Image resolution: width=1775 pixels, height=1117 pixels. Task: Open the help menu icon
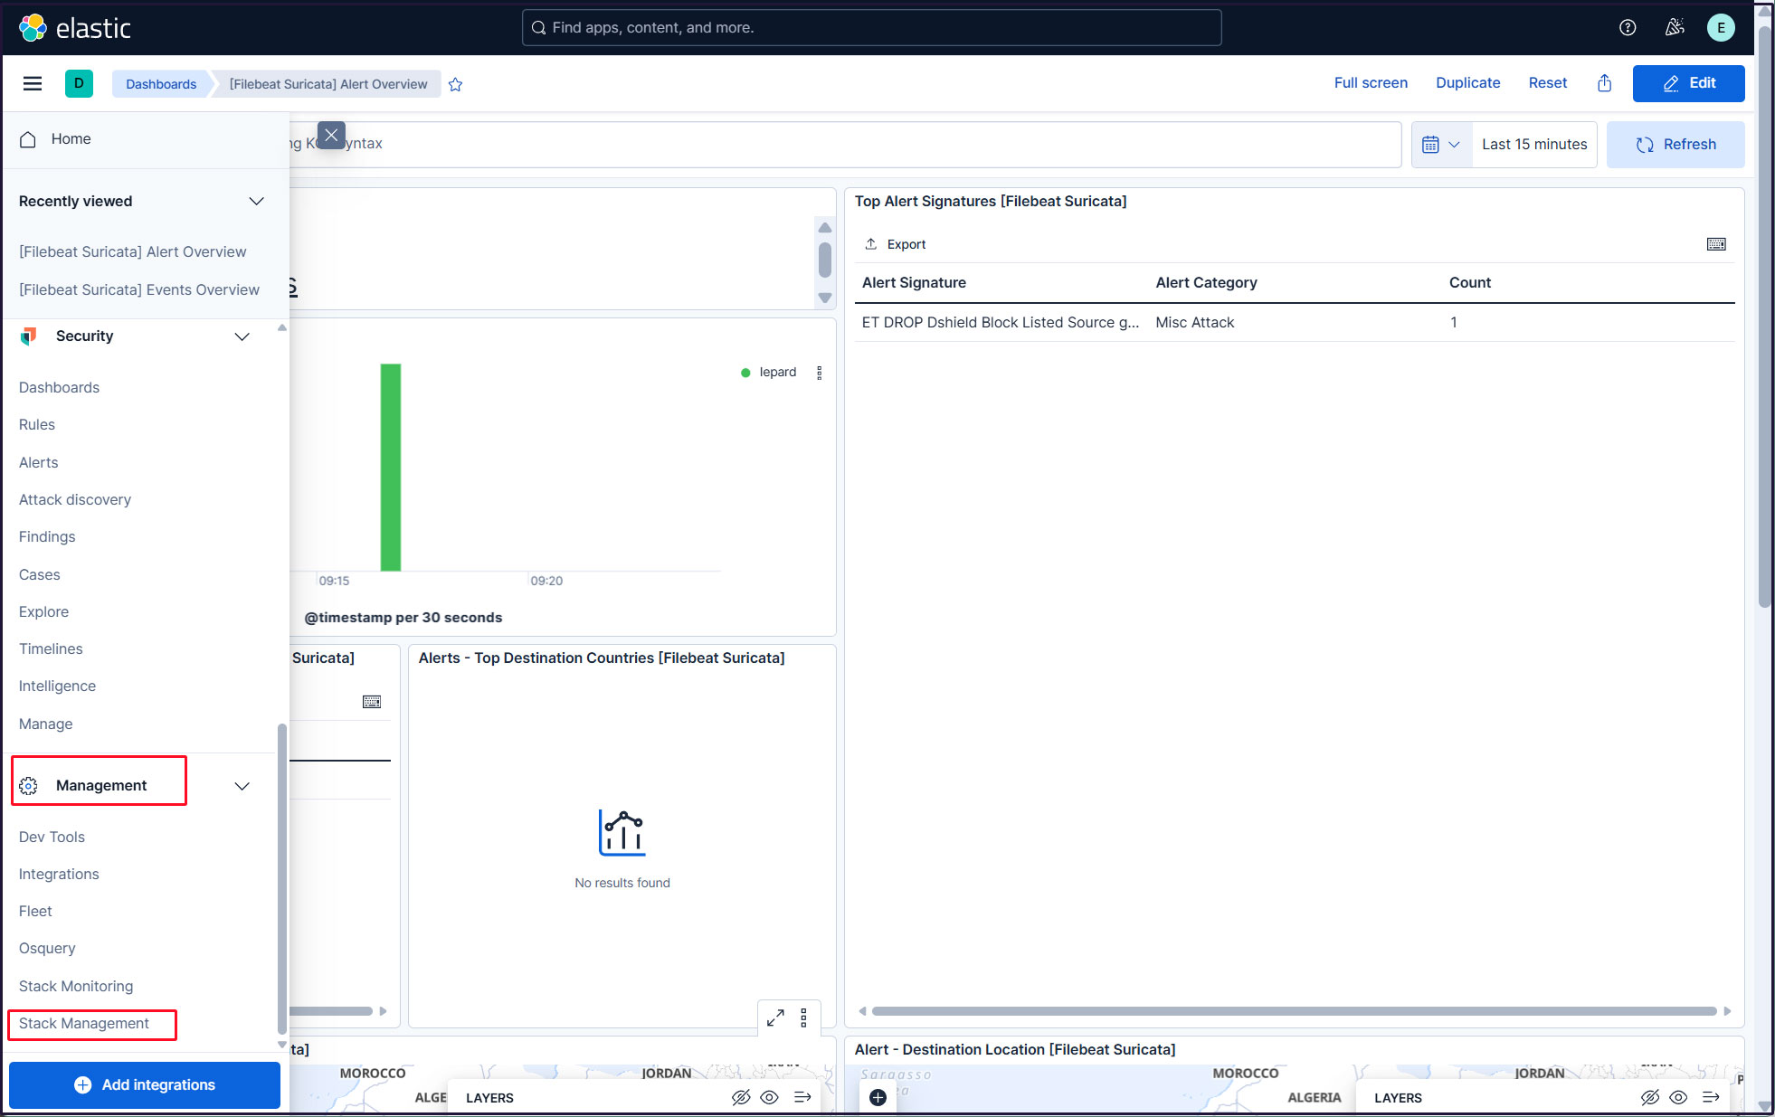coord(1628,28)
